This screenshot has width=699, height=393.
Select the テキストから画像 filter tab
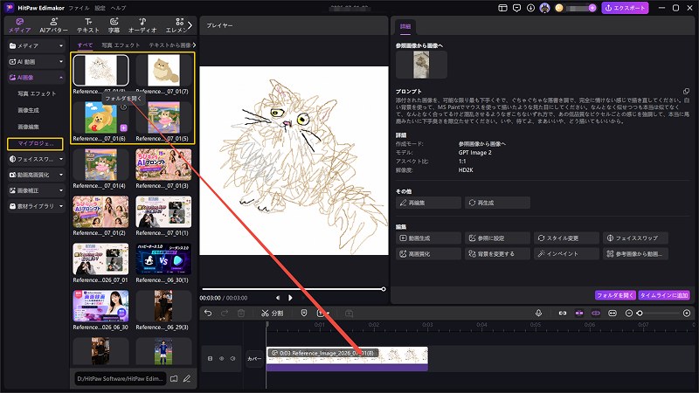[x=170, y=45]
